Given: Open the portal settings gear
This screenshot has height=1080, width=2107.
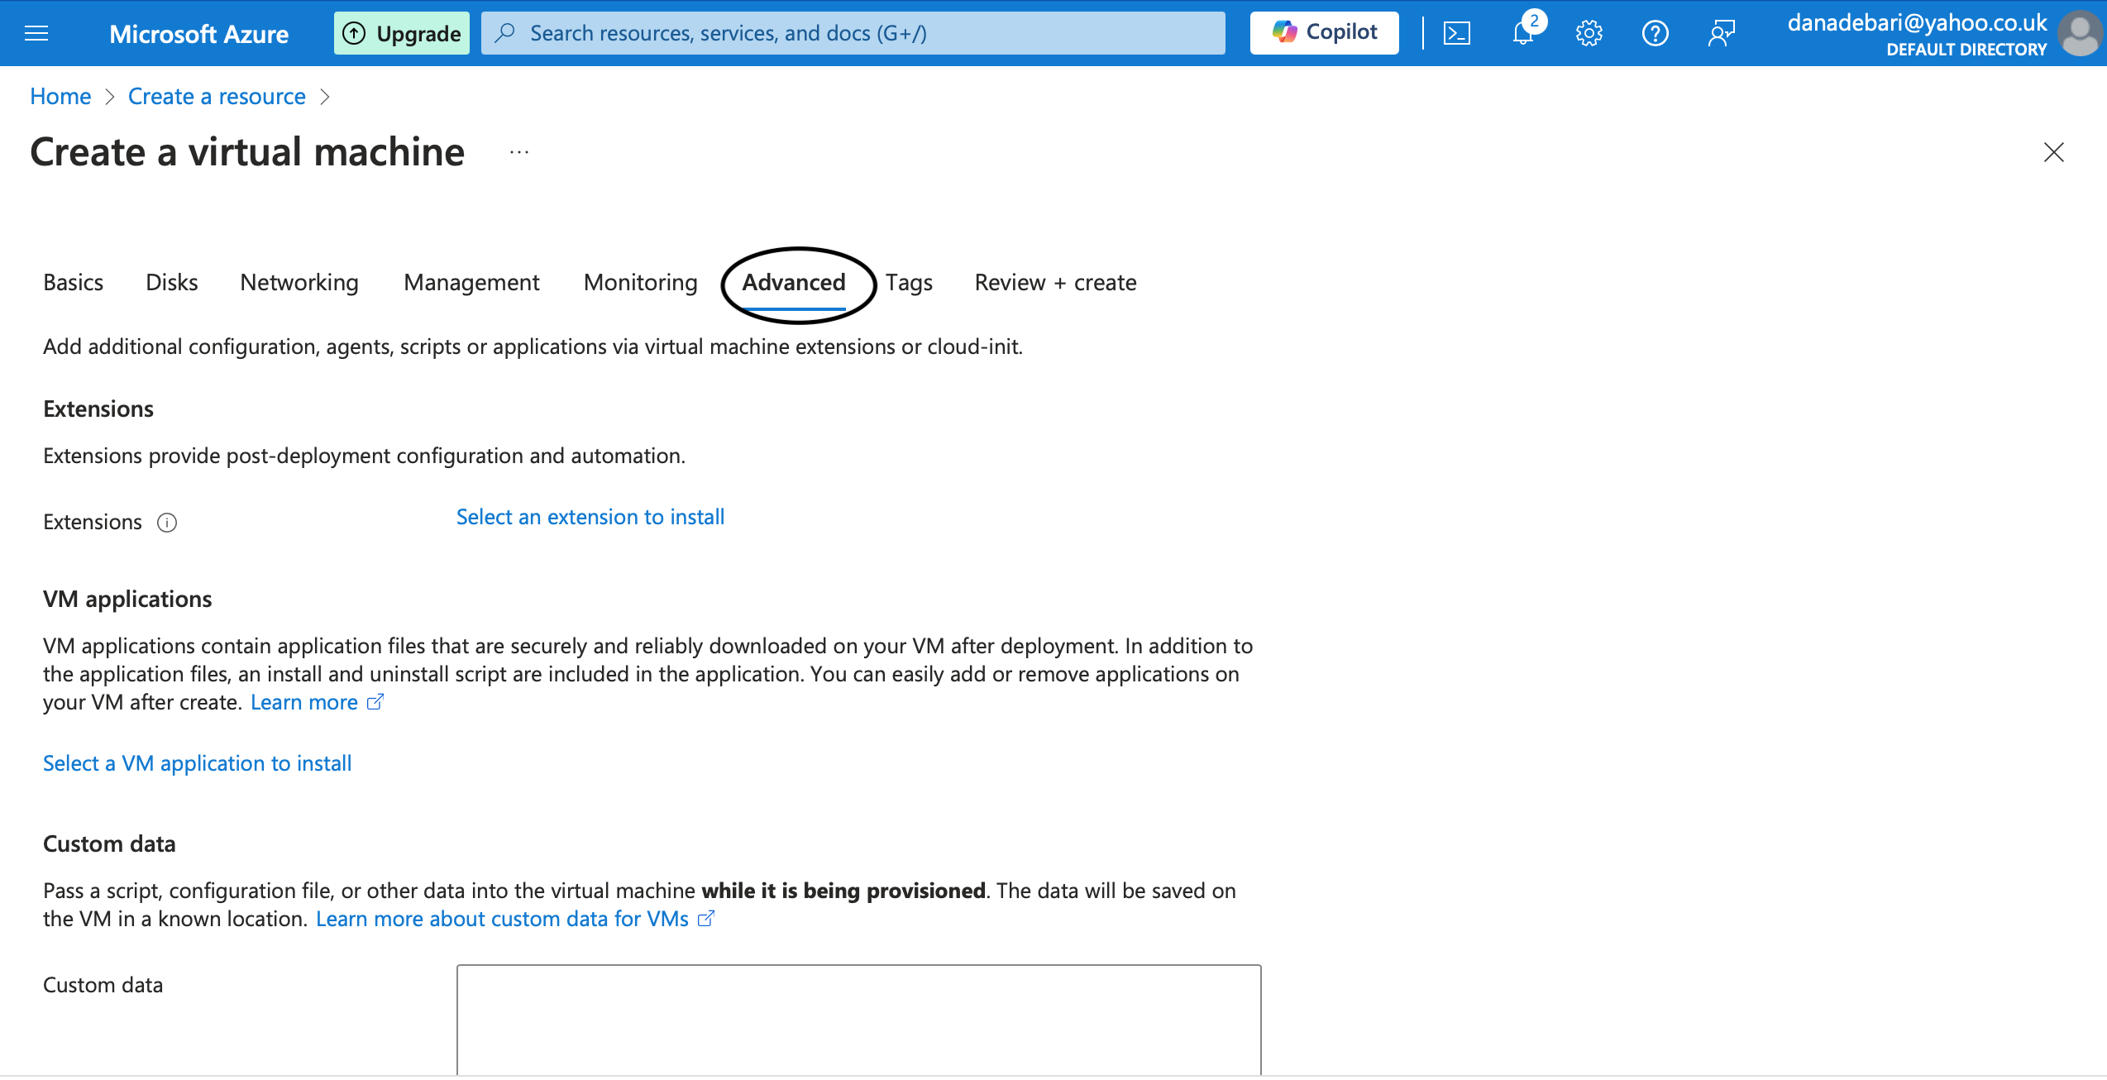Looking at the screenshot, I should point(1589,33).
